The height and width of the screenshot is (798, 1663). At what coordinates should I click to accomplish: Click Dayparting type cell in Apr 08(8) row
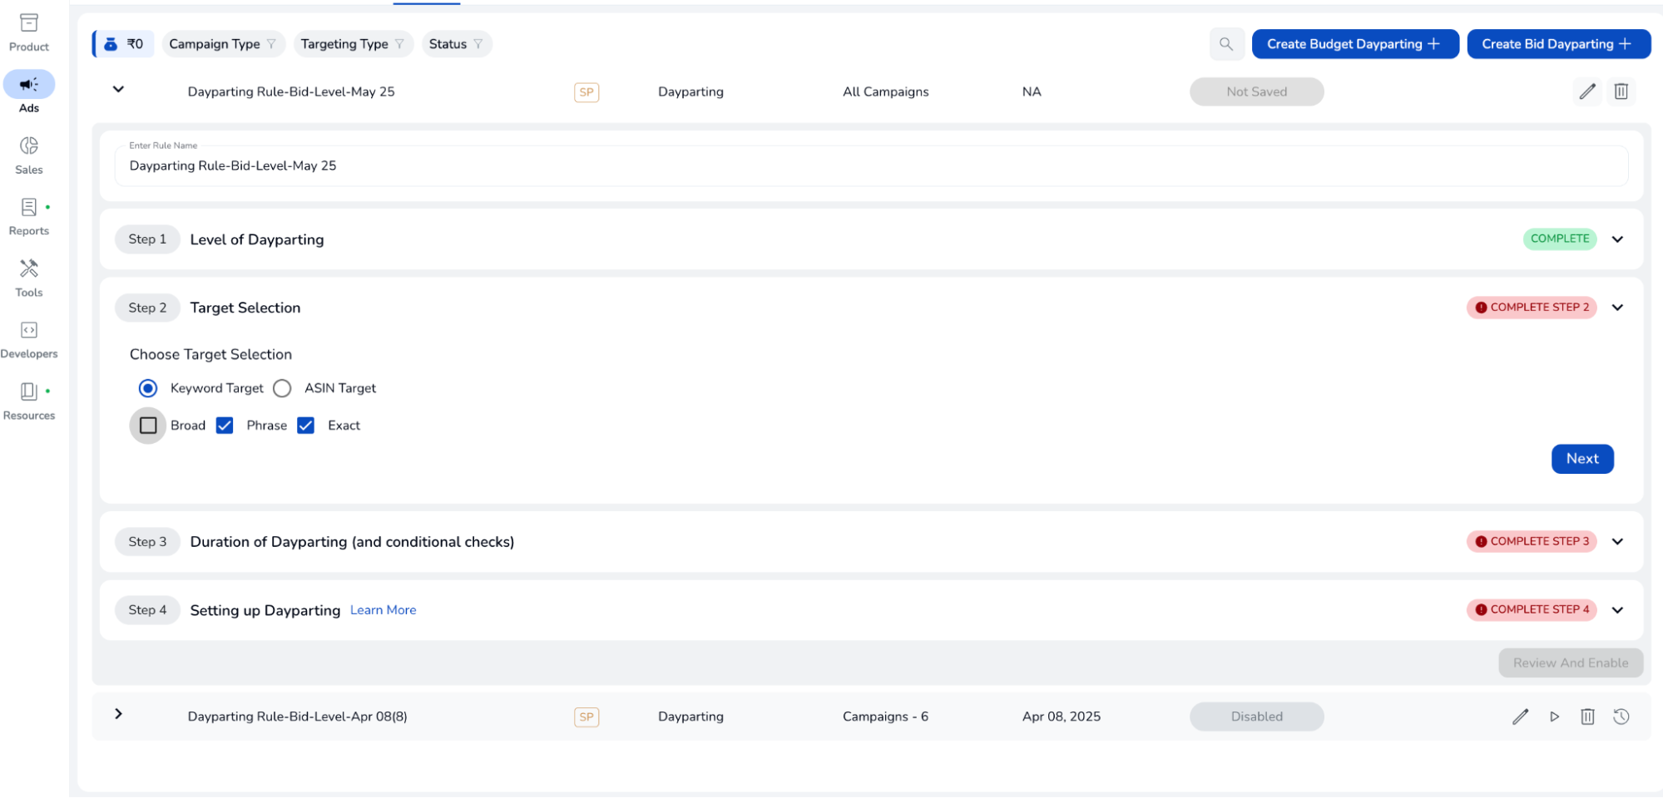pos(690,717)
